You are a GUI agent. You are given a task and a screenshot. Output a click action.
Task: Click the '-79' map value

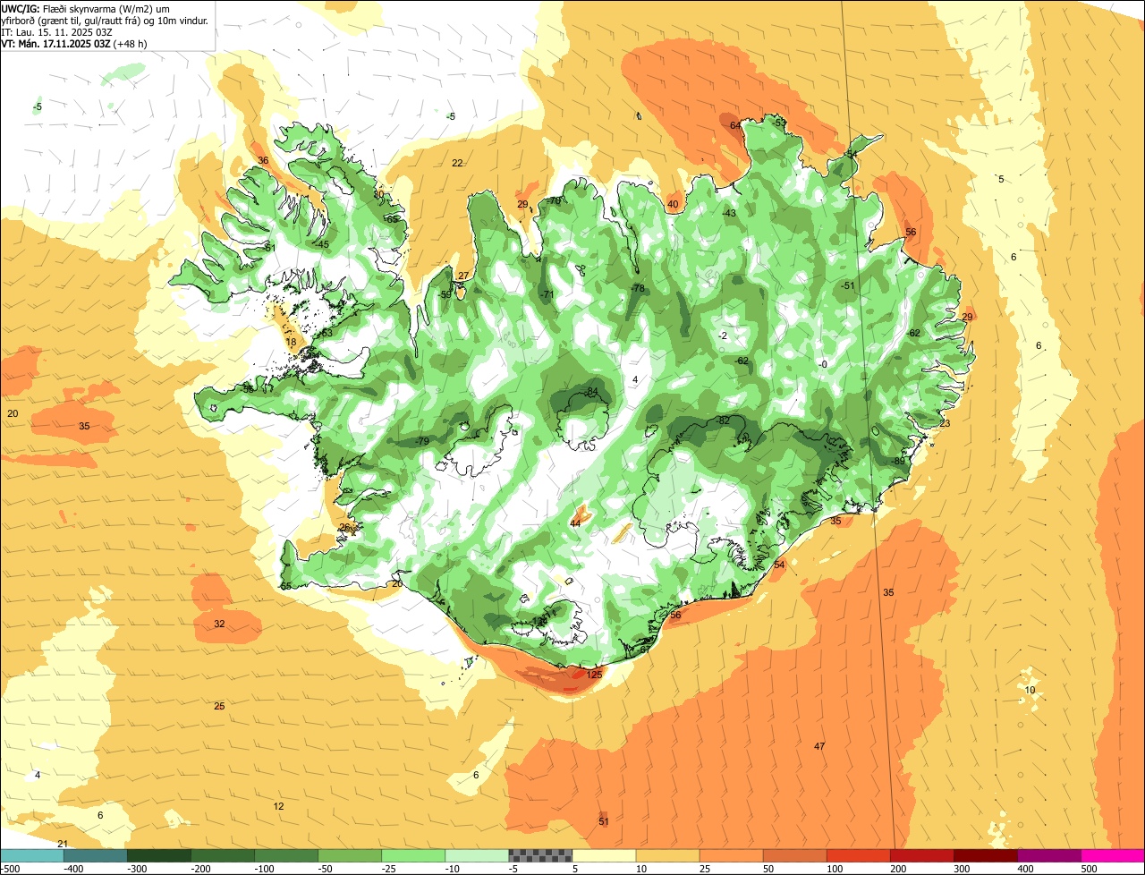[421, 441]
